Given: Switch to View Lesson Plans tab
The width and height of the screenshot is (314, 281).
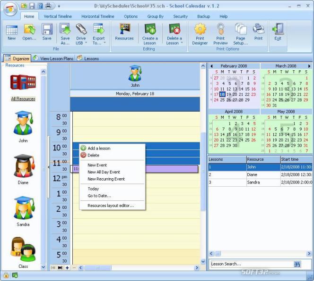Looking at the screenshot, I should coord(53,58).
